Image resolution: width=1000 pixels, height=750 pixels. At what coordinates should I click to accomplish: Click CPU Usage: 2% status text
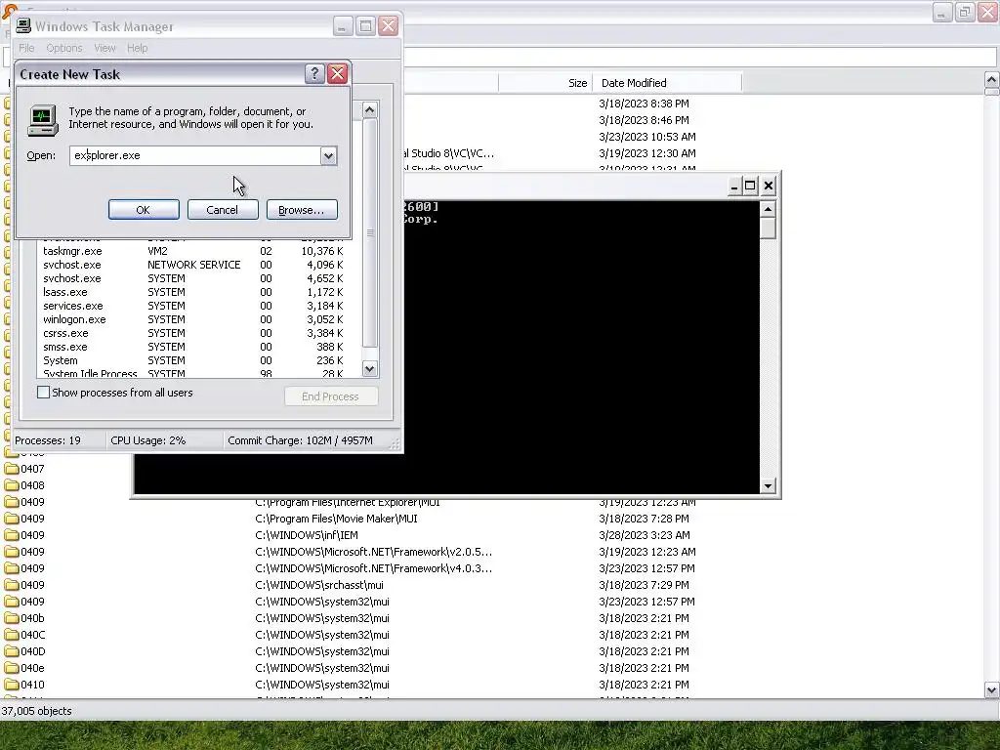(x=148, y=440)
